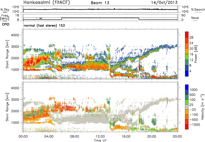Click the date '14/Oct/2013'
Image resolution: width=205 pixels, height=142 pixels.
(164, 3)
